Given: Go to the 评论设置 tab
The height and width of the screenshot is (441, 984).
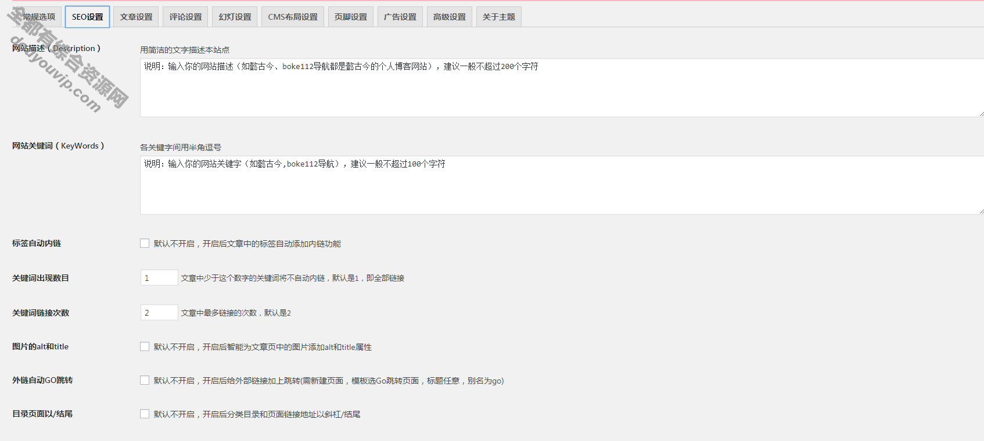Looking at the screenshot, I should (x=186, y=17).
